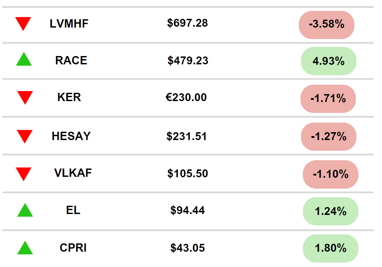Click the $697.28 price value
The height and width of the screenshot is (267, 382).
pyautogui.click(x=187, y=23)
